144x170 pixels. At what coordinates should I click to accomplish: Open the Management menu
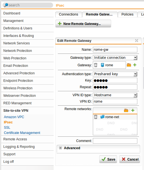(28, 21)
